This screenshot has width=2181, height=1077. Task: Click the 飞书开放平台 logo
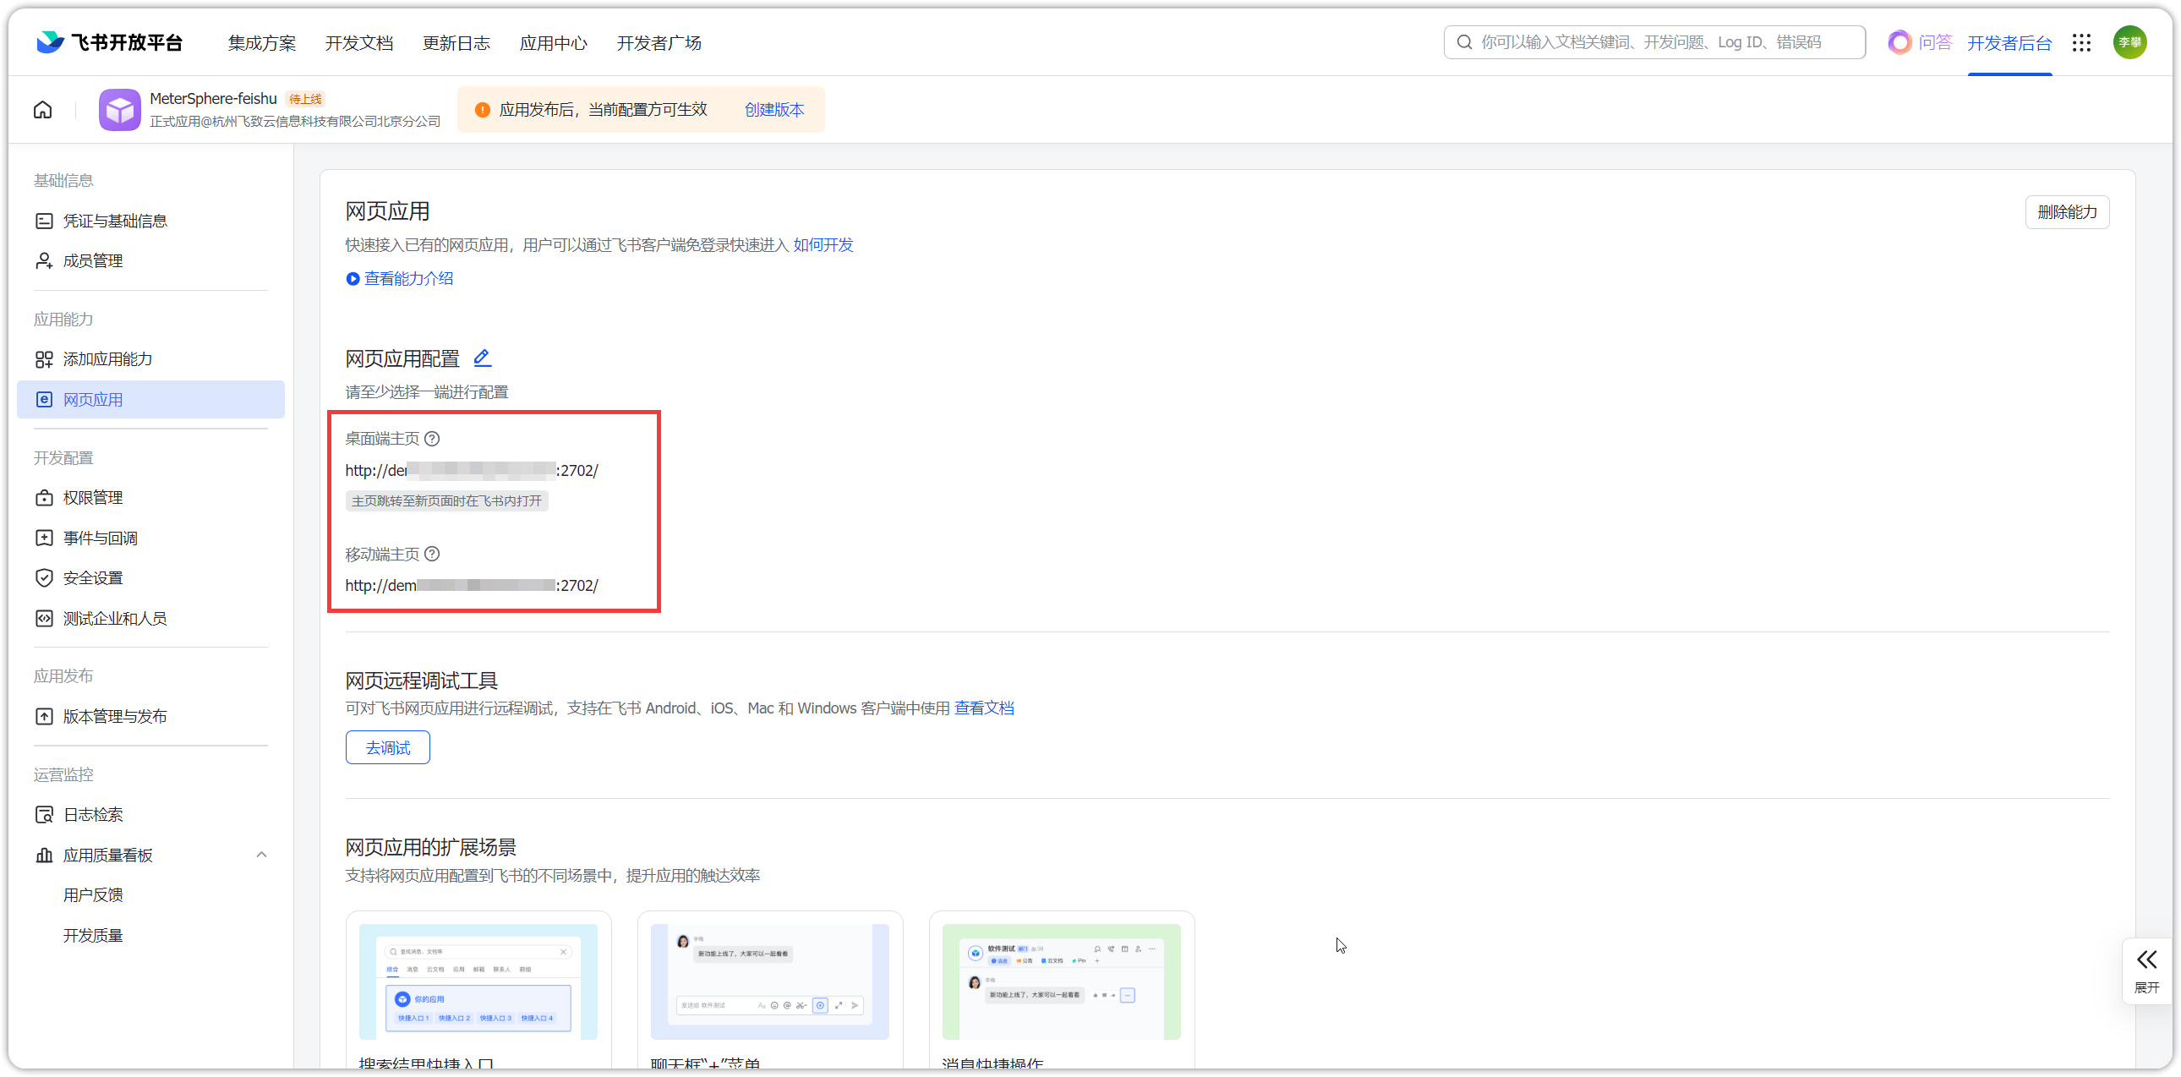[x=109, y=42]
